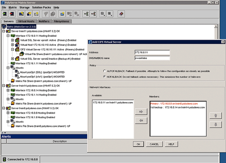Click the connect to server toolbar icon

click(x=5, y=14)
